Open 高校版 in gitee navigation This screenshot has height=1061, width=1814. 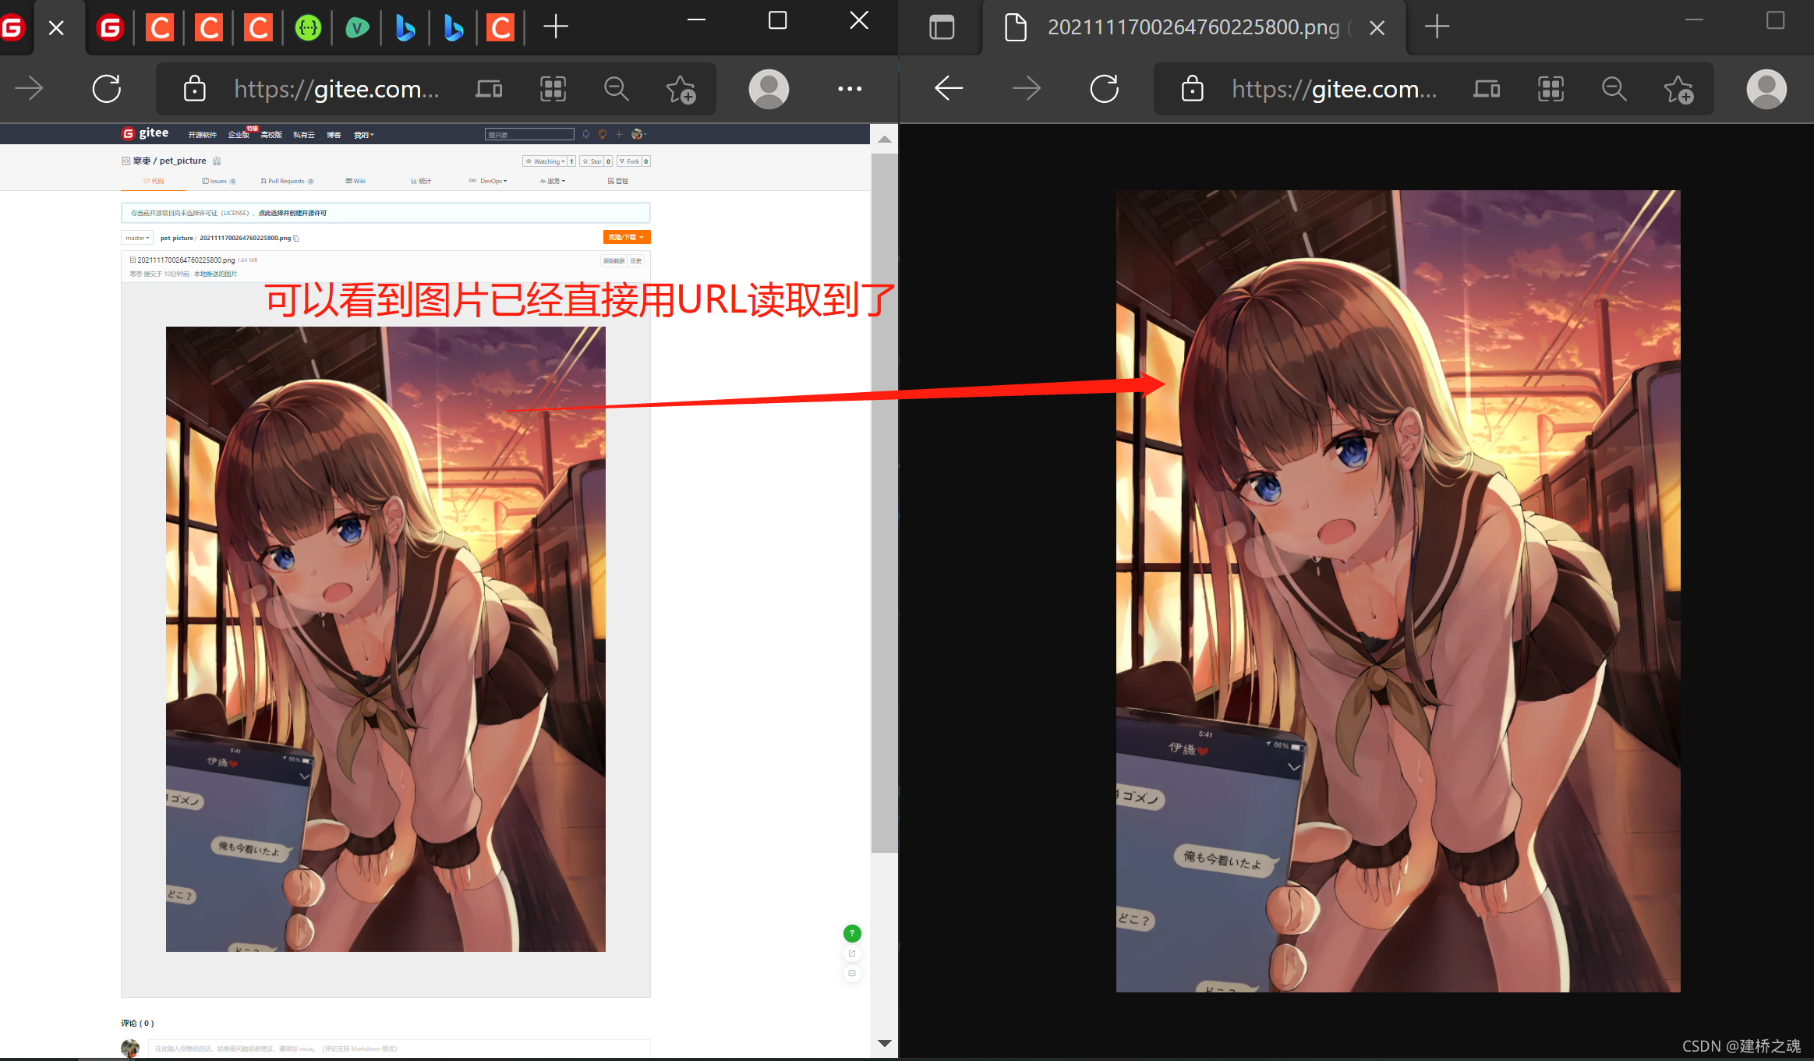pyautogui.click(x=271, y=135)
